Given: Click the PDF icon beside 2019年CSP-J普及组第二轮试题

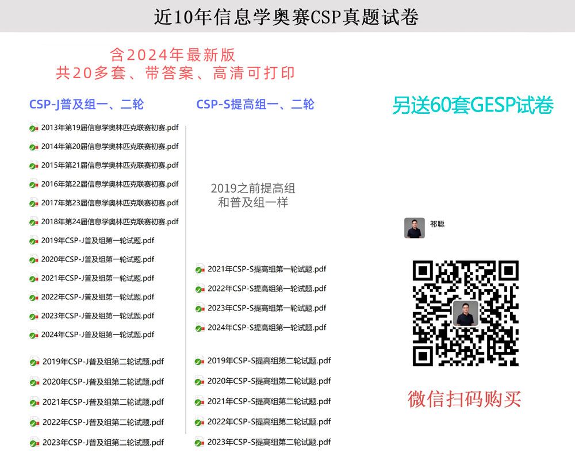Looking at the screenshot, I should pos(34,362).
